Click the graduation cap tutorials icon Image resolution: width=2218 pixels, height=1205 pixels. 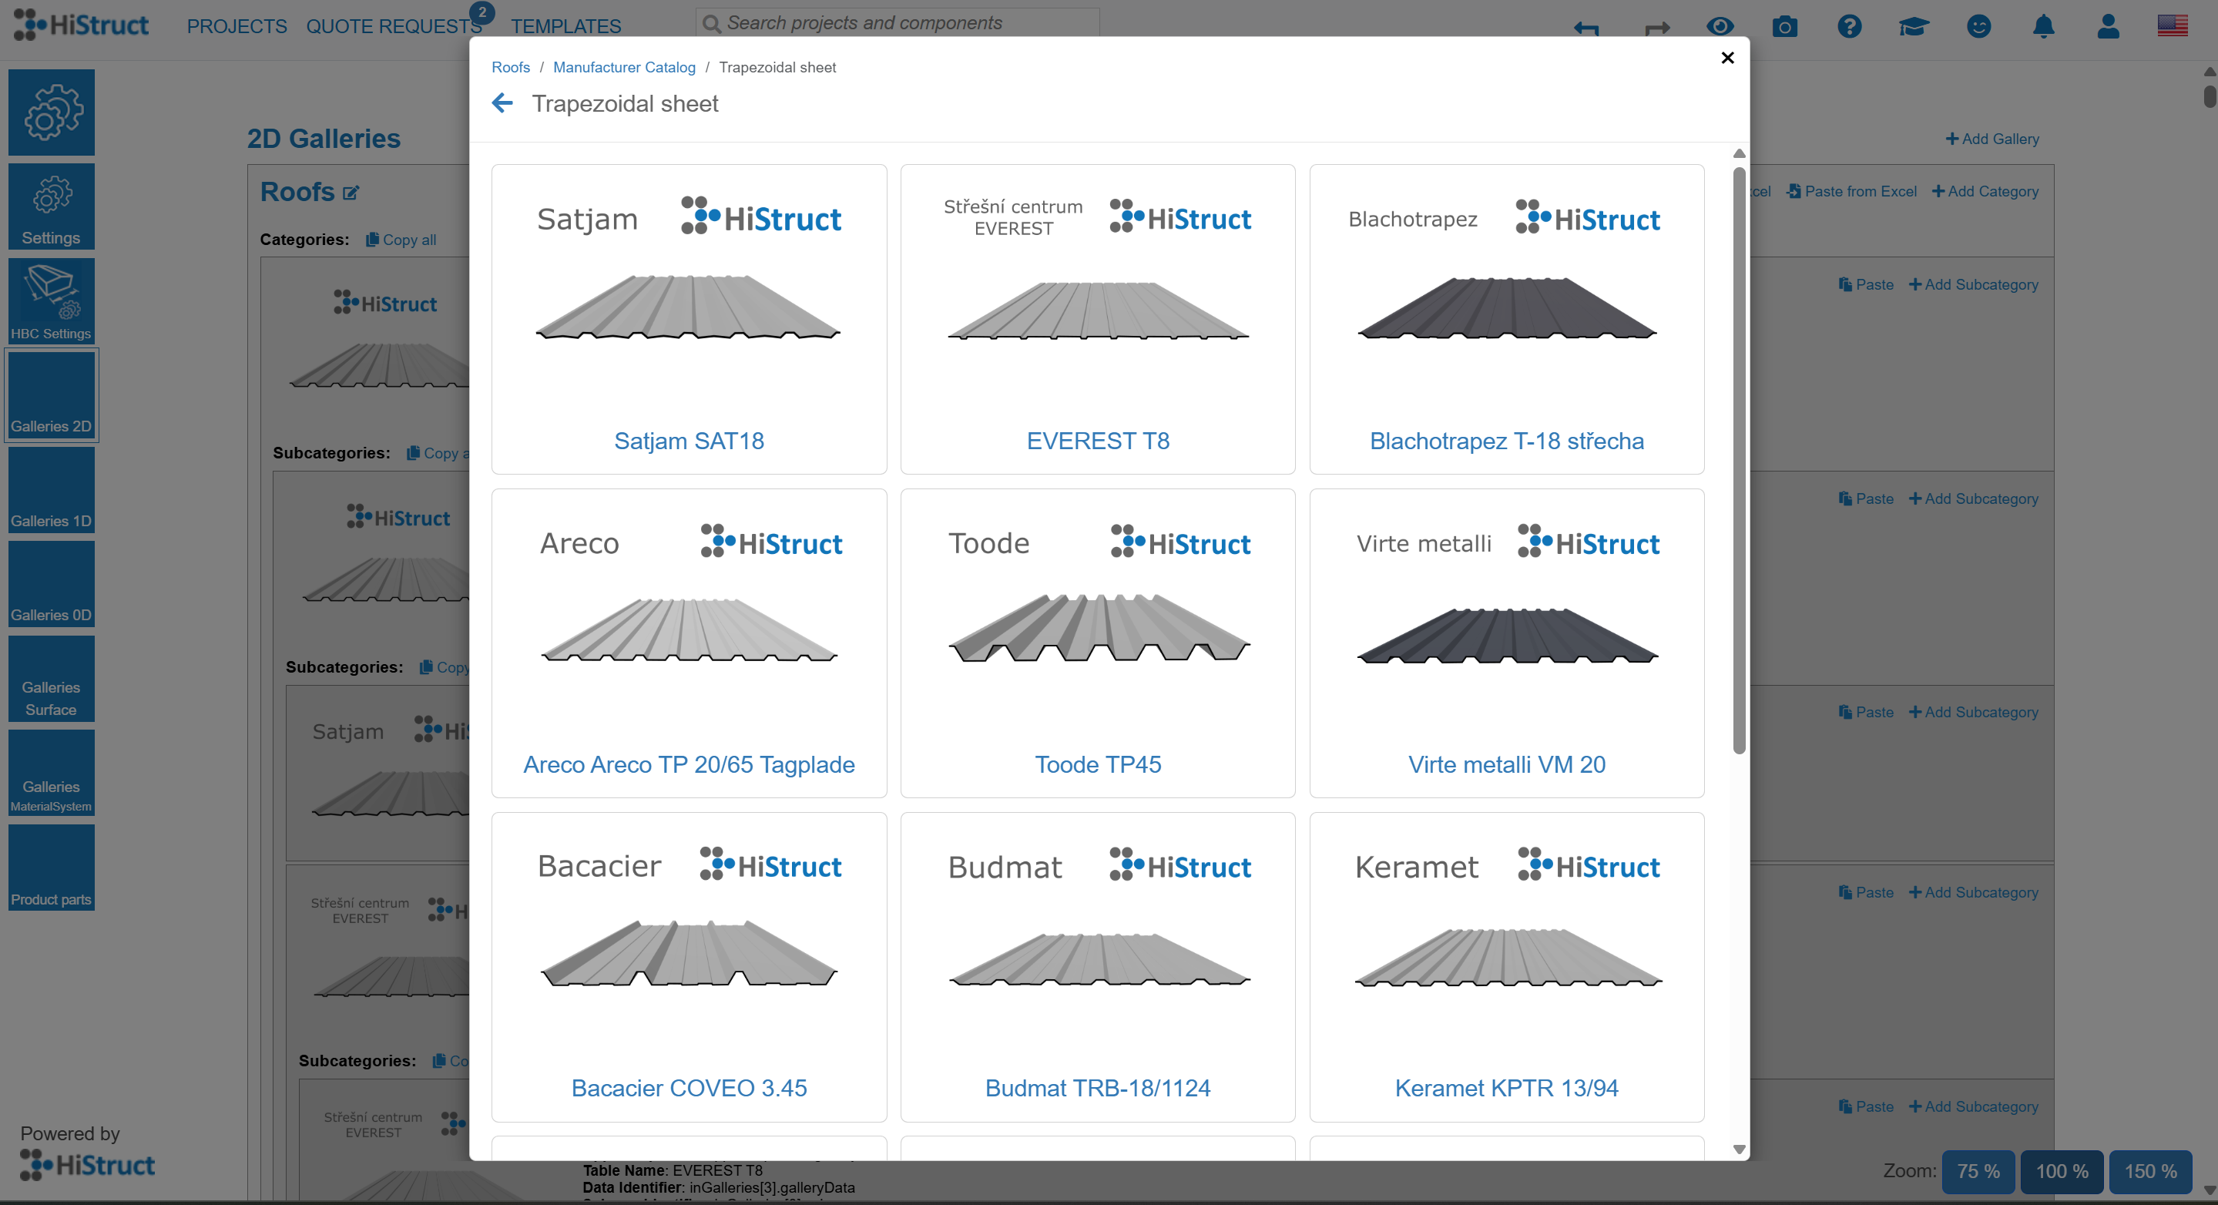tap(1913, 27)
